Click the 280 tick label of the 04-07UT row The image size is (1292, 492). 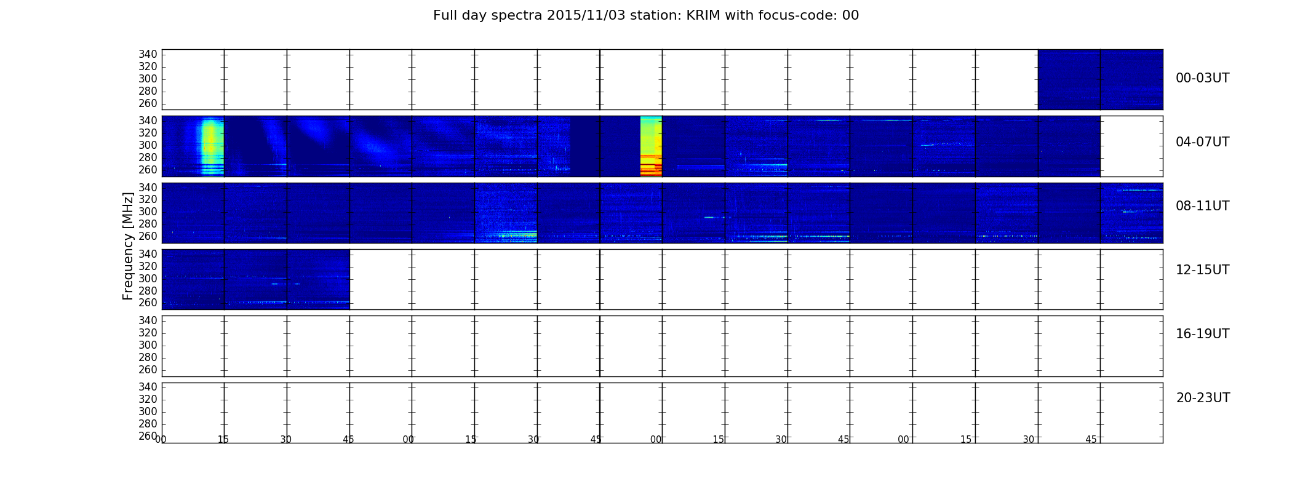click(148, 157)
